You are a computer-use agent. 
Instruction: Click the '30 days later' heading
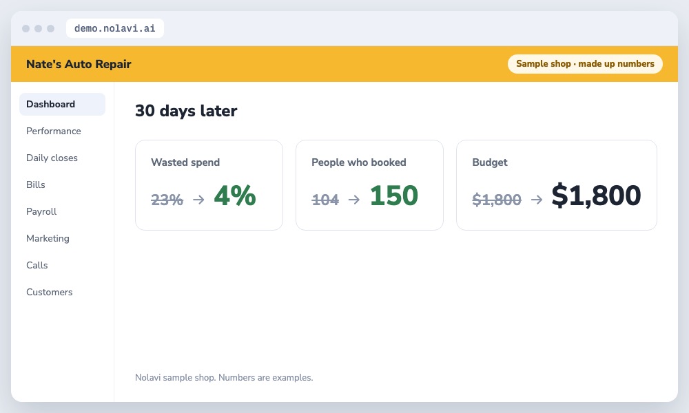click(186, 111)
